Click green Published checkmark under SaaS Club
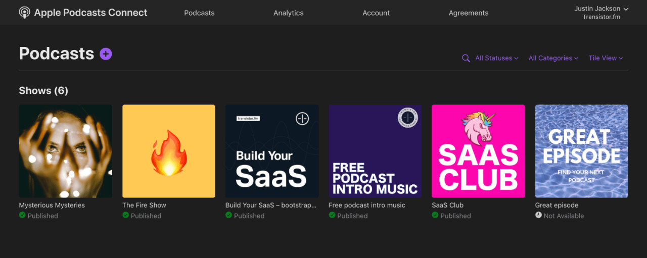The image size is (647, 258). click(435, 215)
